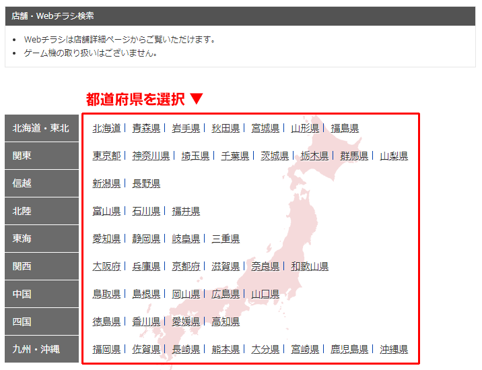Choose 大分県 prefecture

(265, 350)
